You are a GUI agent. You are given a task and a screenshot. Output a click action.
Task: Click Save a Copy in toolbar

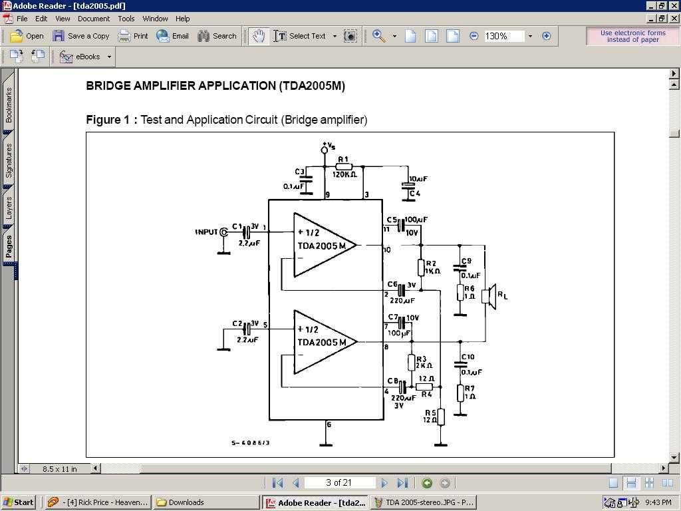pos(80,36)
